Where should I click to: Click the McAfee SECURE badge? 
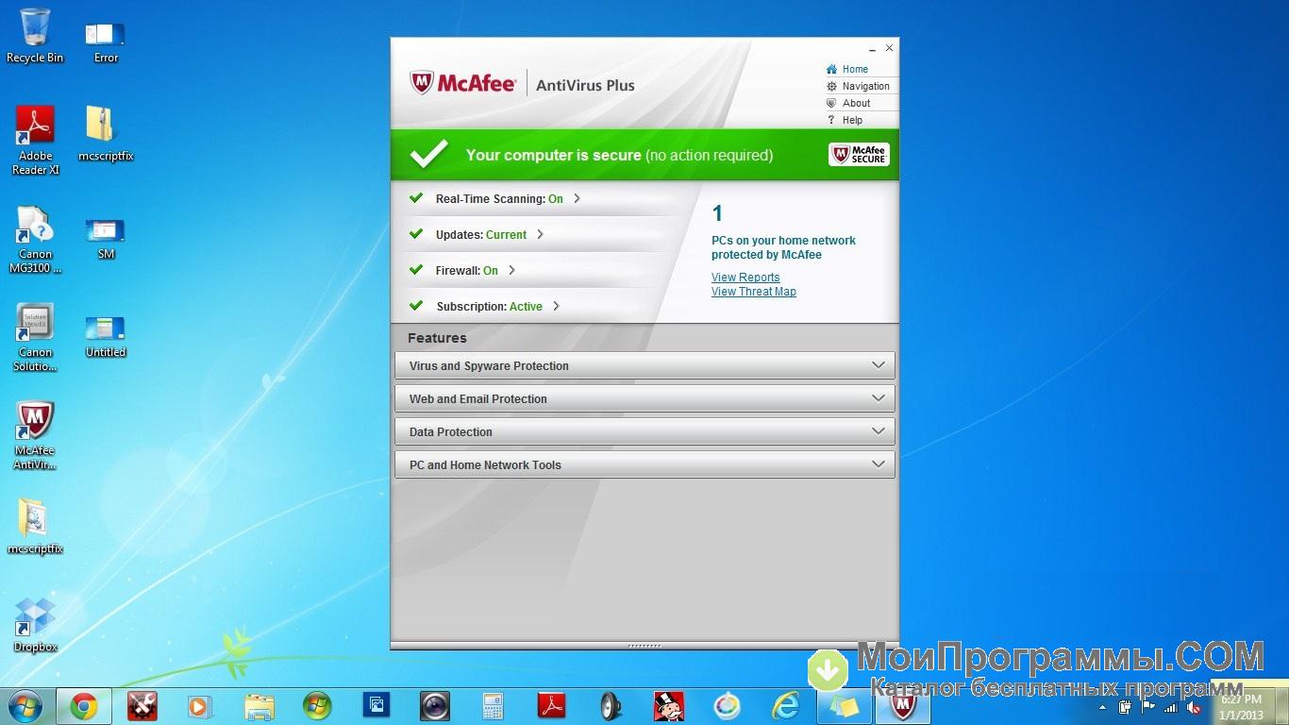pos(859,155)
